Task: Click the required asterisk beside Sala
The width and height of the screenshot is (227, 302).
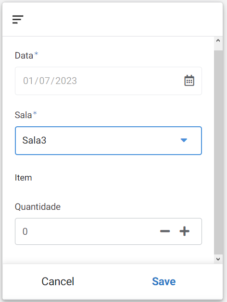Action: [35, 113]
